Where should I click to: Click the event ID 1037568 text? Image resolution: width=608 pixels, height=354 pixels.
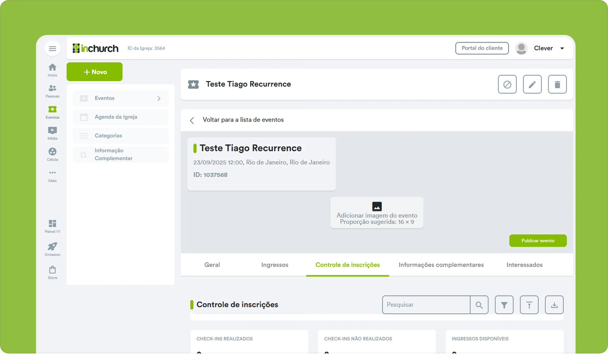click(210, 175)
